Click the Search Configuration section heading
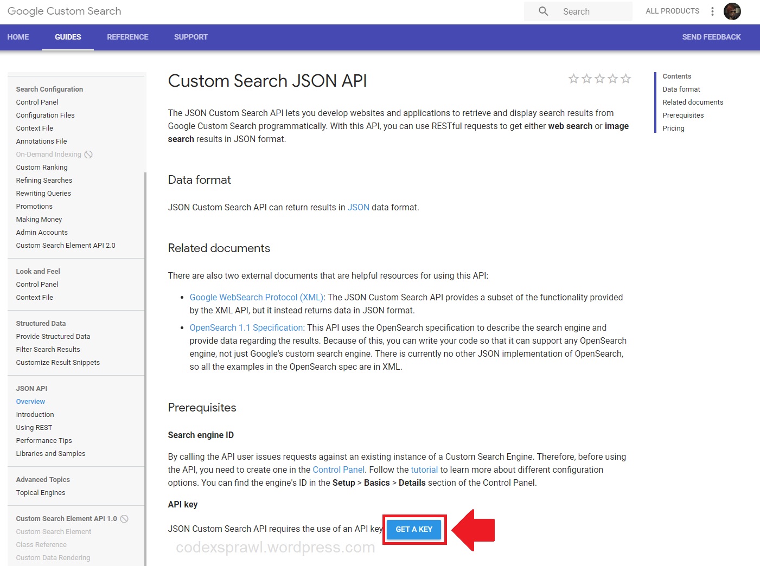The height and width of the screenshot is (566, 760). pos(49,89)
